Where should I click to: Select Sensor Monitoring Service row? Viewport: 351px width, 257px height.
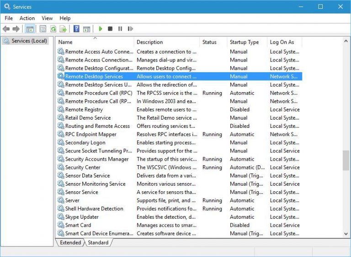180,184
